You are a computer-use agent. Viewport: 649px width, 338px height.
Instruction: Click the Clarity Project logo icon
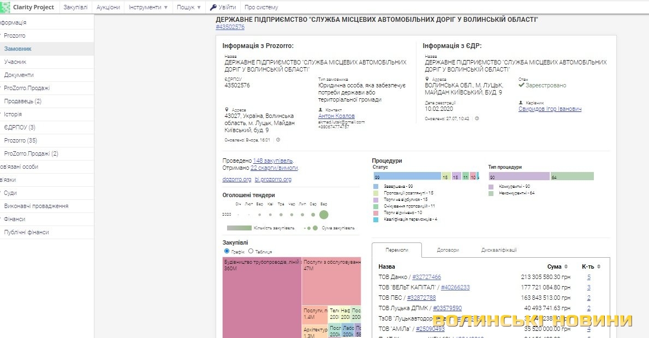click(x=5, y=7)
